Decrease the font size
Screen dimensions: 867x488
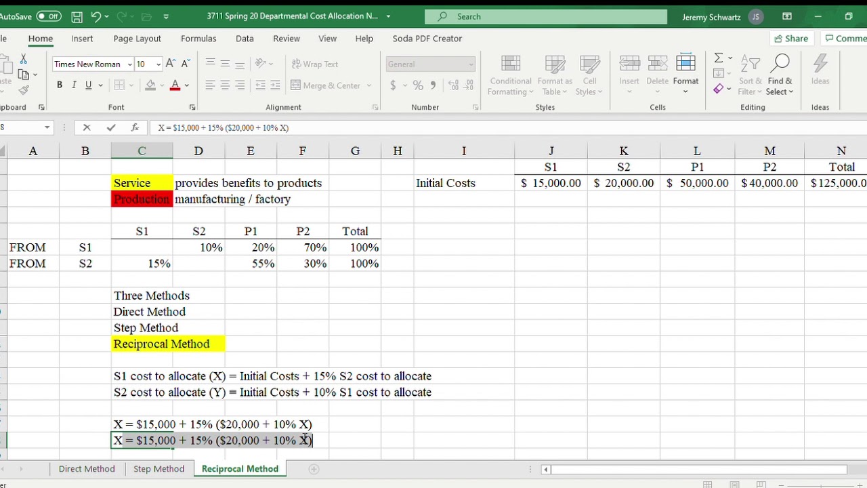(x=185, y=64)
